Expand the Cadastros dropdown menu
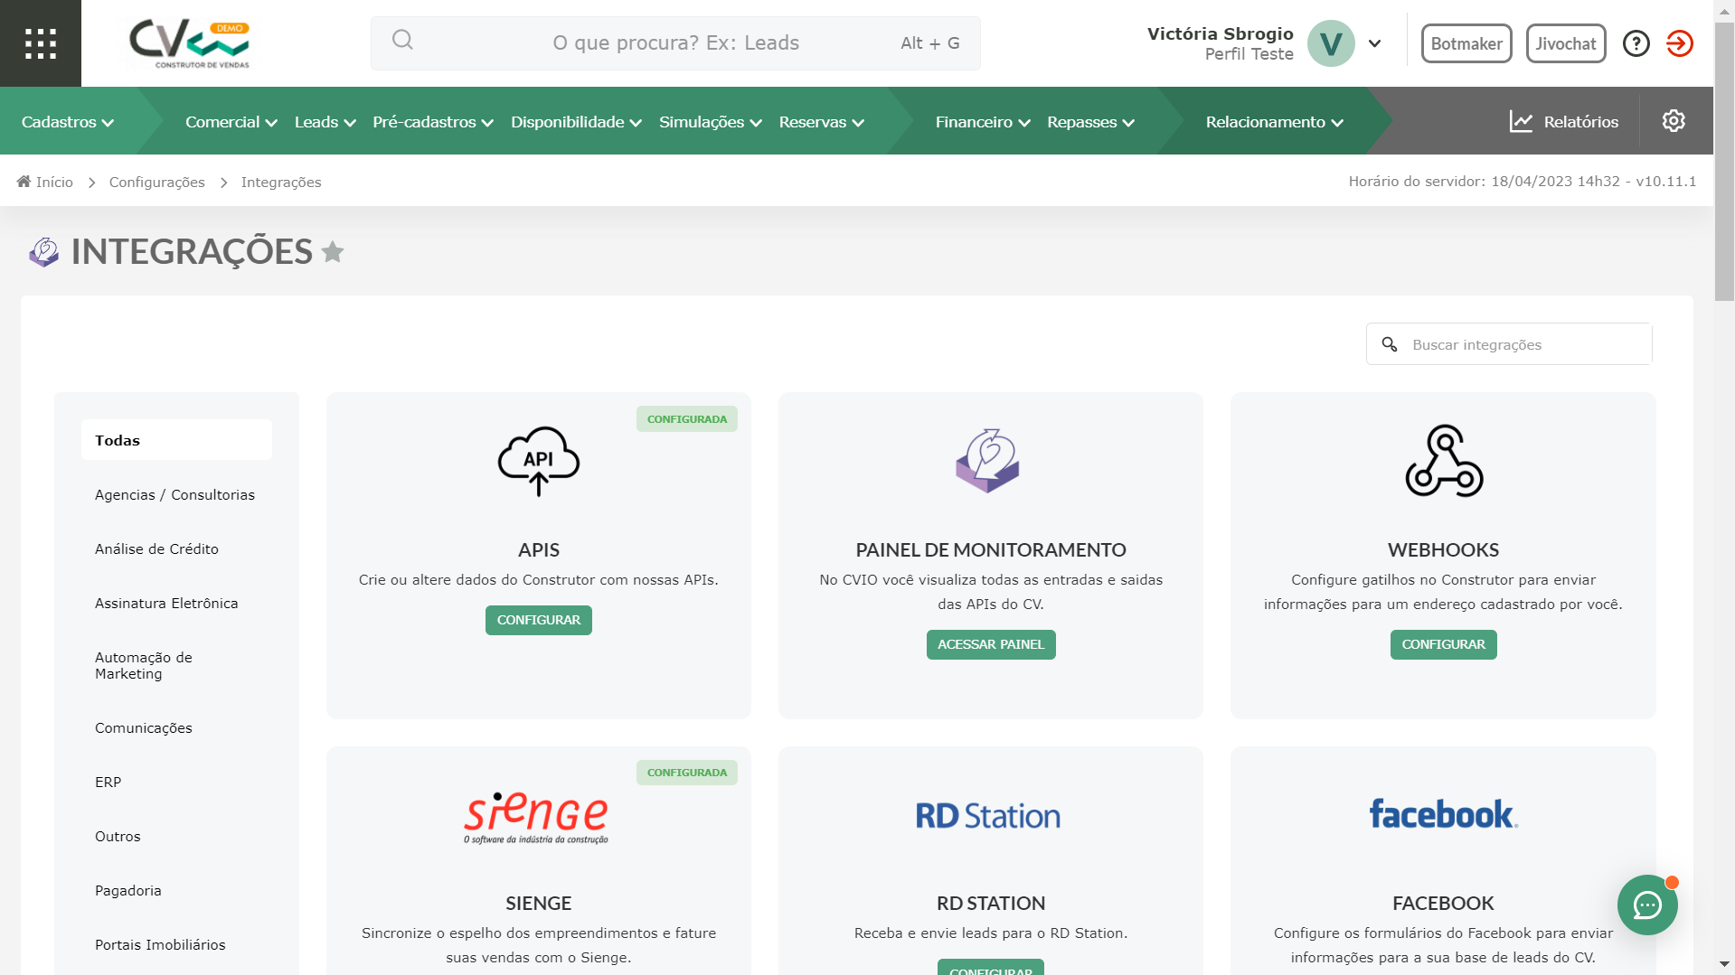The image size is (1735, 975). pos(68,122)
